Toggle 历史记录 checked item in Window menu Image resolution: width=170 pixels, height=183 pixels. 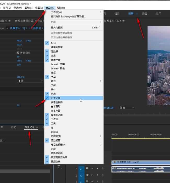pos(56,98)
